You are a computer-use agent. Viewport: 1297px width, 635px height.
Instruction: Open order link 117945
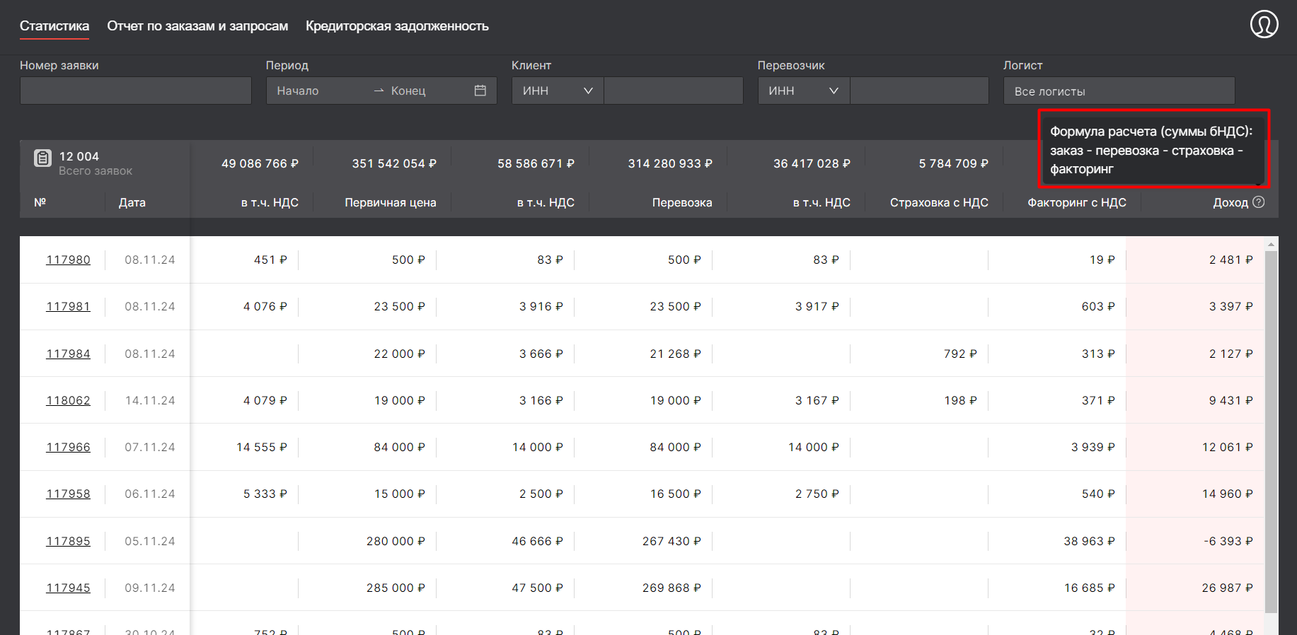(69, 588)
